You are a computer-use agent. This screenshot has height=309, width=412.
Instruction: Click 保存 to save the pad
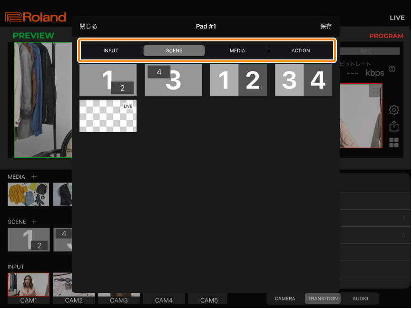click(x=326, y=26)
